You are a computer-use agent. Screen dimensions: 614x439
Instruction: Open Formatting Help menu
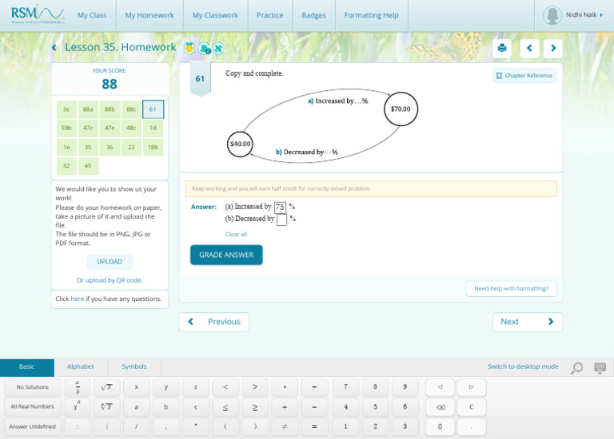click(371, 15)
